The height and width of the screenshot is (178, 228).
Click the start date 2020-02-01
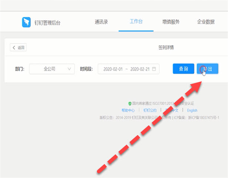click(112, 69)
